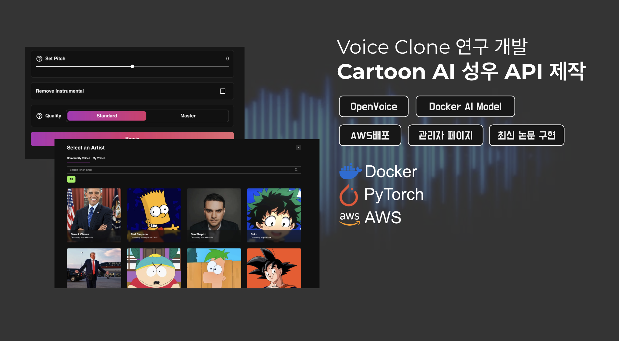Click the Set Pitch slider handle

[132, 66]
